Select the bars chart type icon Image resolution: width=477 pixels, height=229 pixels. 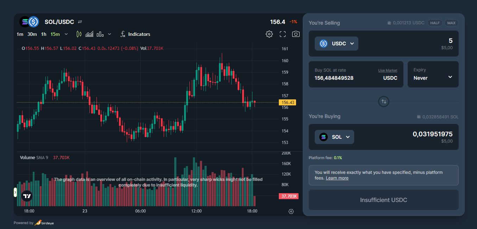click(x=100, y=34)
